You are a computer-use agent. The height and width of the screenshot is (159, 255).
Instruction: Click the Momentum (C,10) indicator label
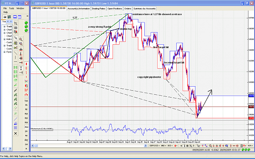tap(42, 129)
